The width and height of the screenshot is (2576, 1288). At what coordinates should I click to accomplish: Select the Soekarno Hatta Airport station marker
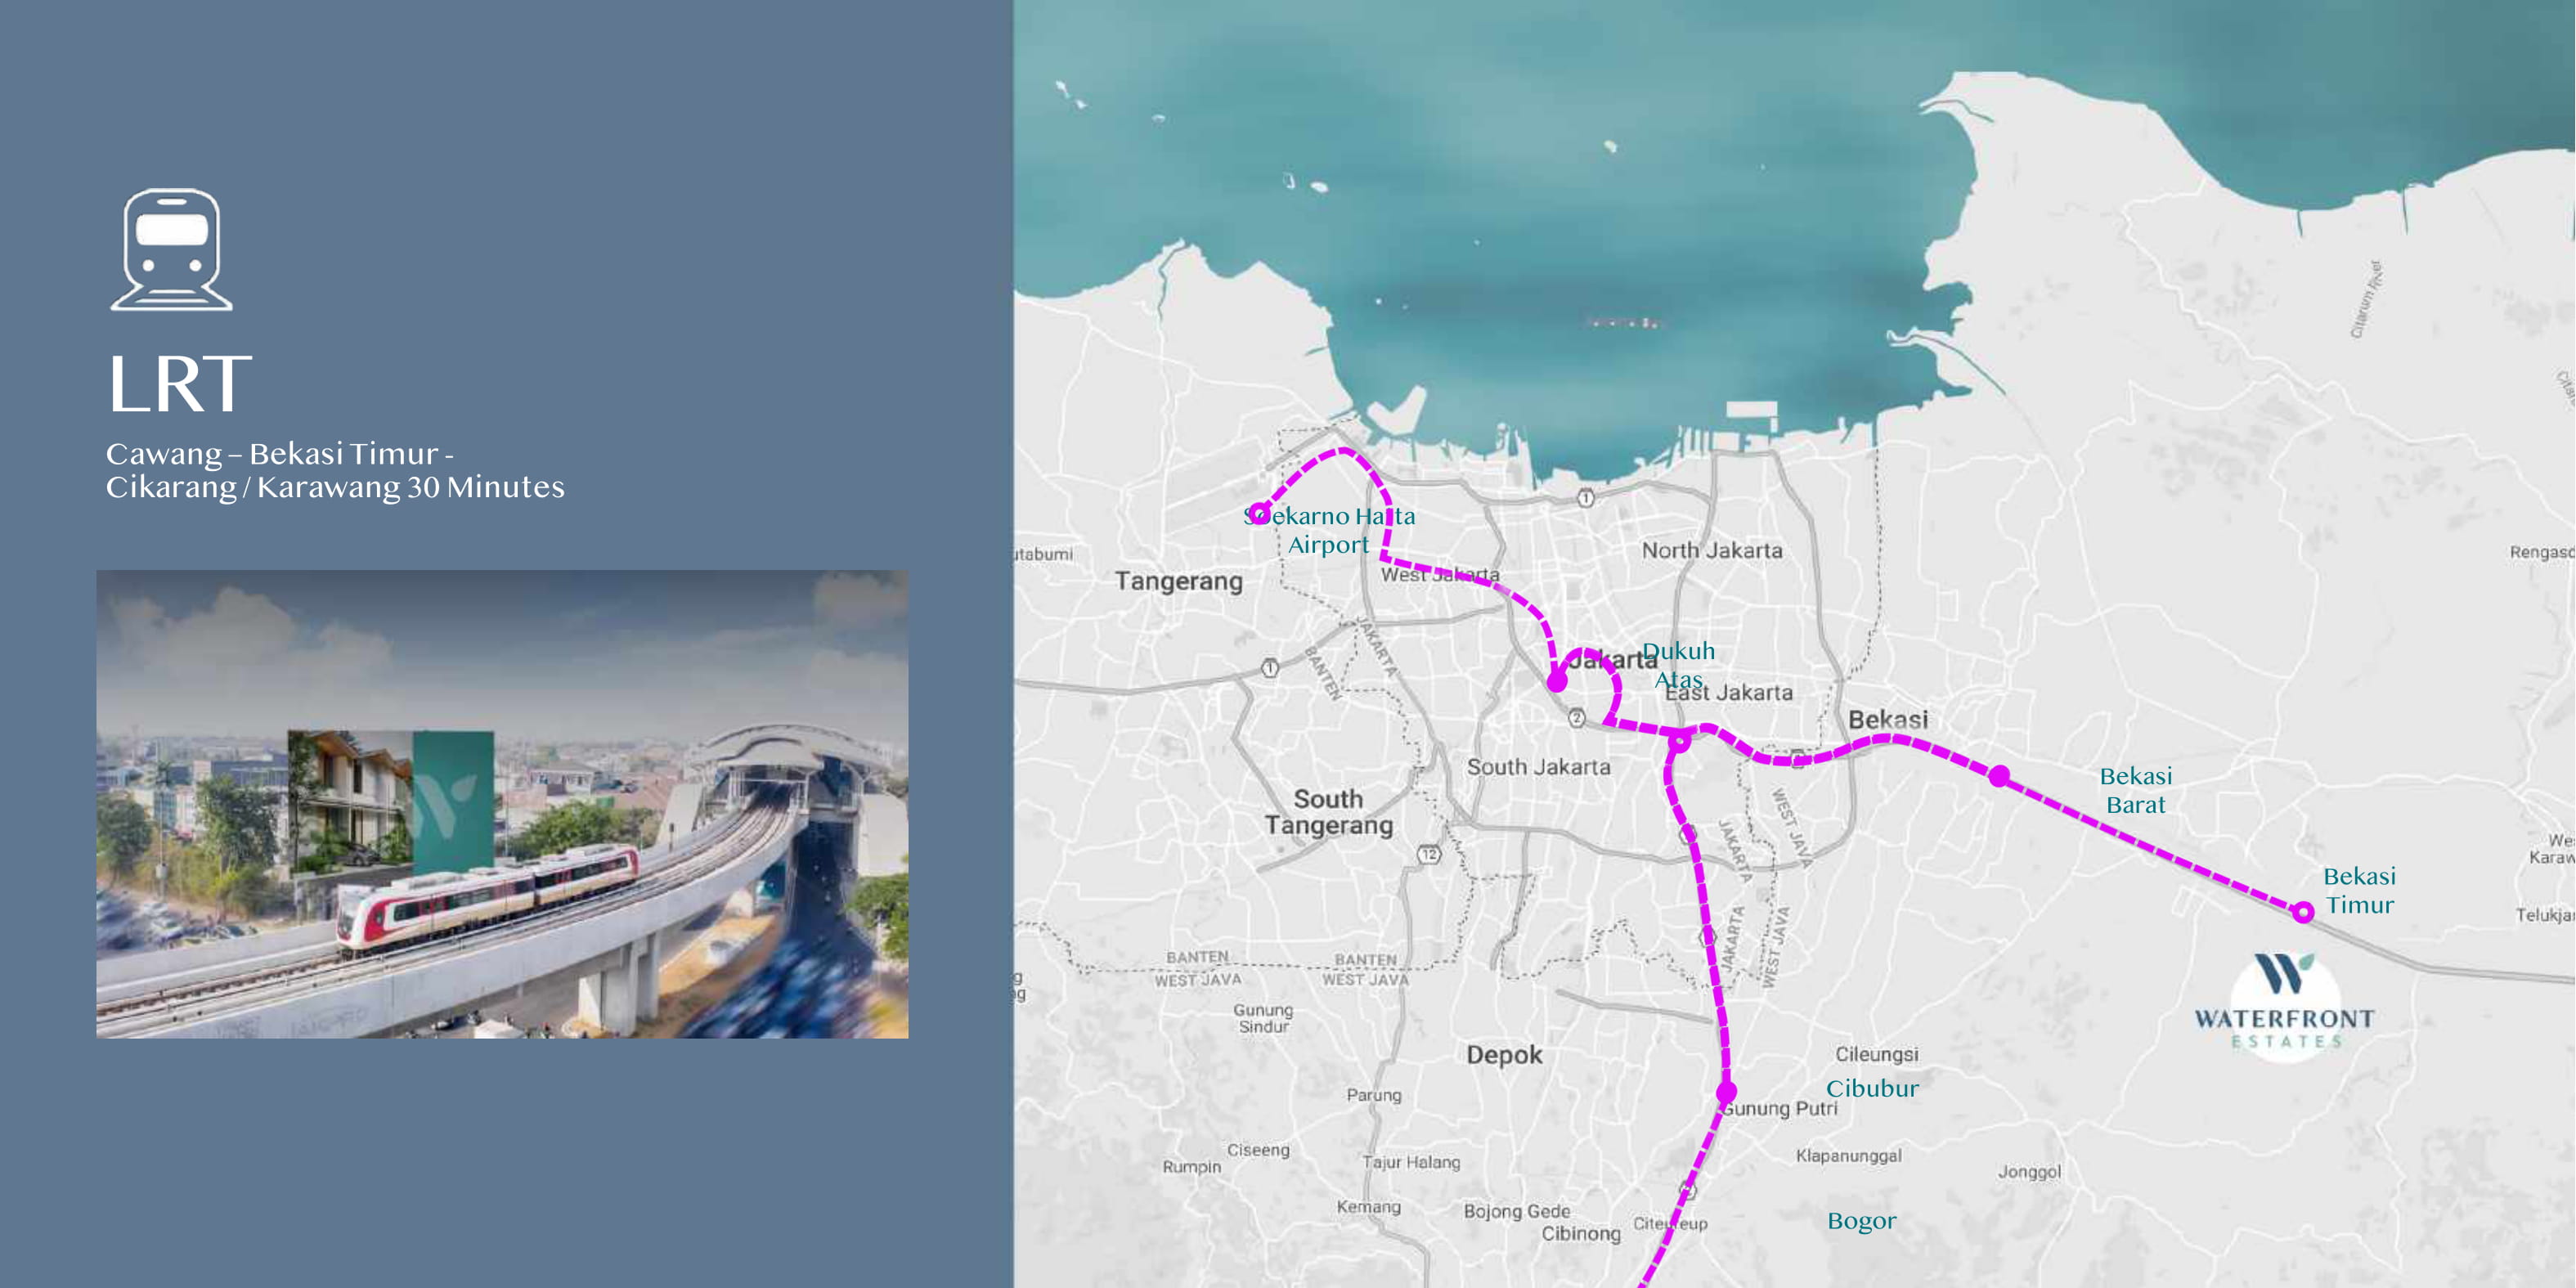pyautogui.click(x=1260, y=513)
